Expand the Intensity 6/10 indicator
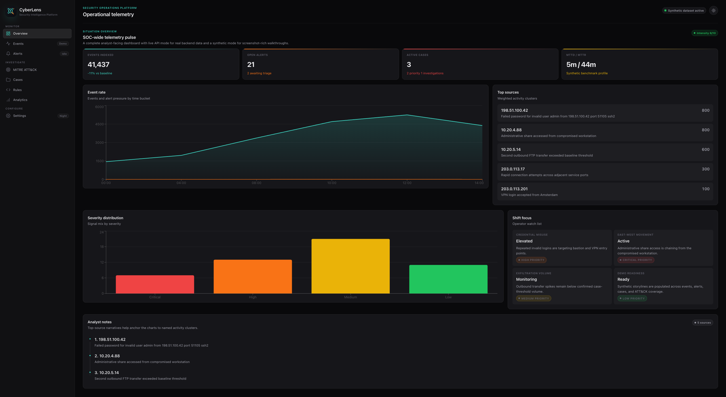 tap(705, 33)
